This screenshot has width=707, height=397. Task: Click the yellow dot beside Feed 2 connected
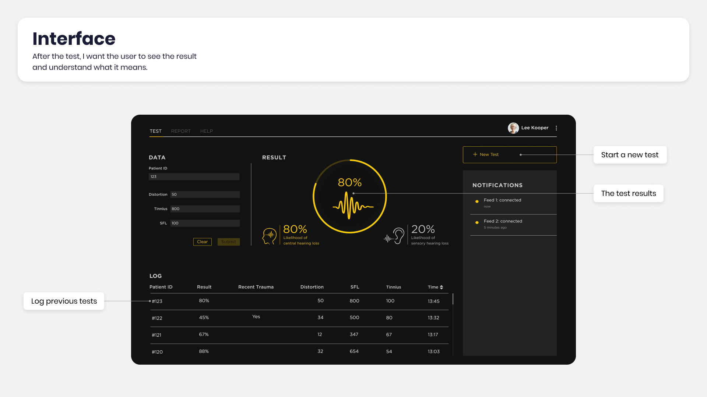point(477,222)
